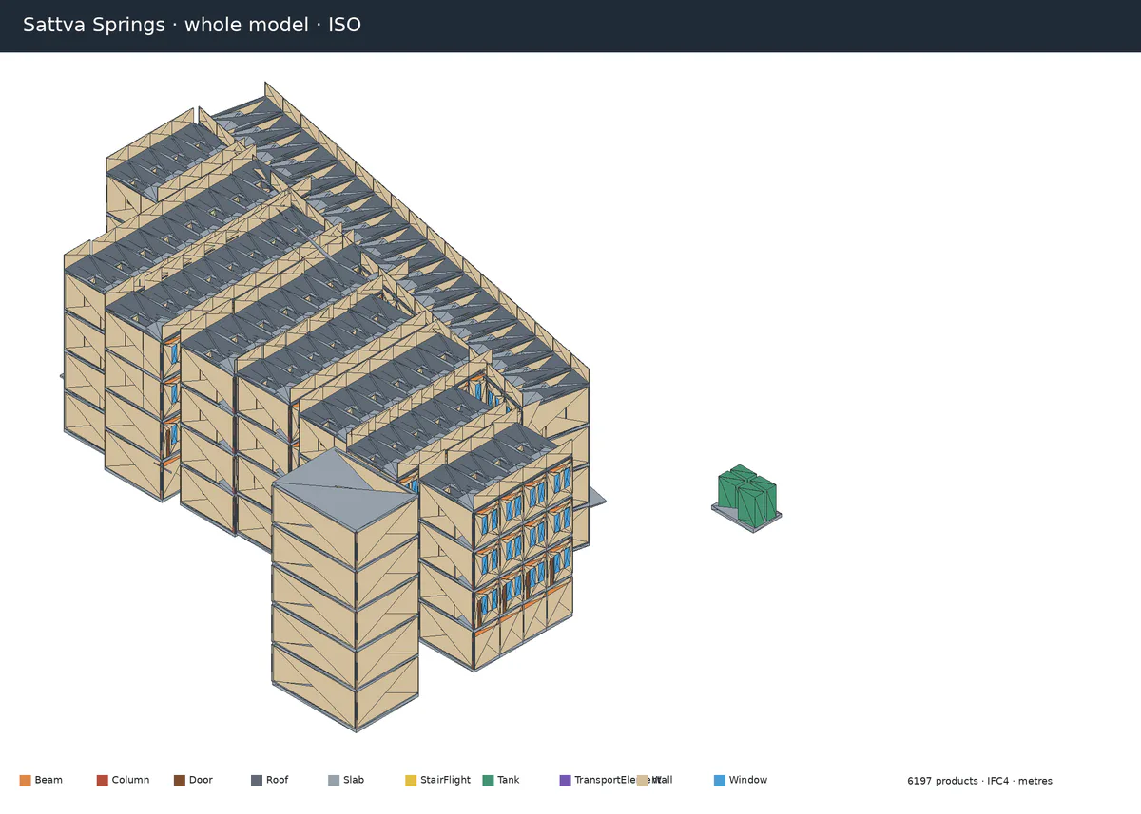Select the 'Roof' legend label
Viewport: 1141px width, 814px height.
[277, 781]
